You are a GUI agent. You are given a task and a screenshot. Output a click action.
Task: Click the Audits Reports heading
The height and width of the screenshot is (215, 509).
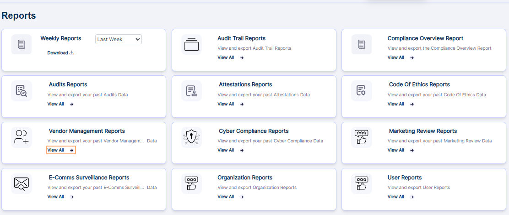tap(68, 84)
